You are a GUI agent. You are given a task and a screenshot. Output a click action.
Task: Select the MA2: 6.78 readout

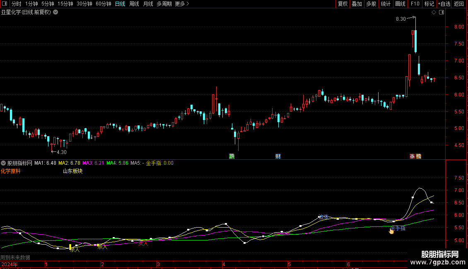pos(69,163)
